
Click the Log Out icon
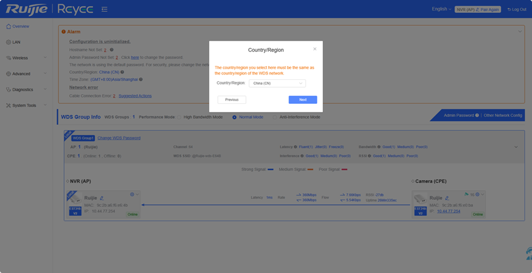tap(509, 9)
